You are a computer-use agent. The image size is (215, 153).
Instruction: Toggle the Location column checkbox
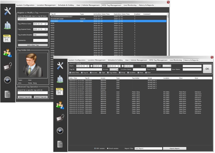click(128, 73)
